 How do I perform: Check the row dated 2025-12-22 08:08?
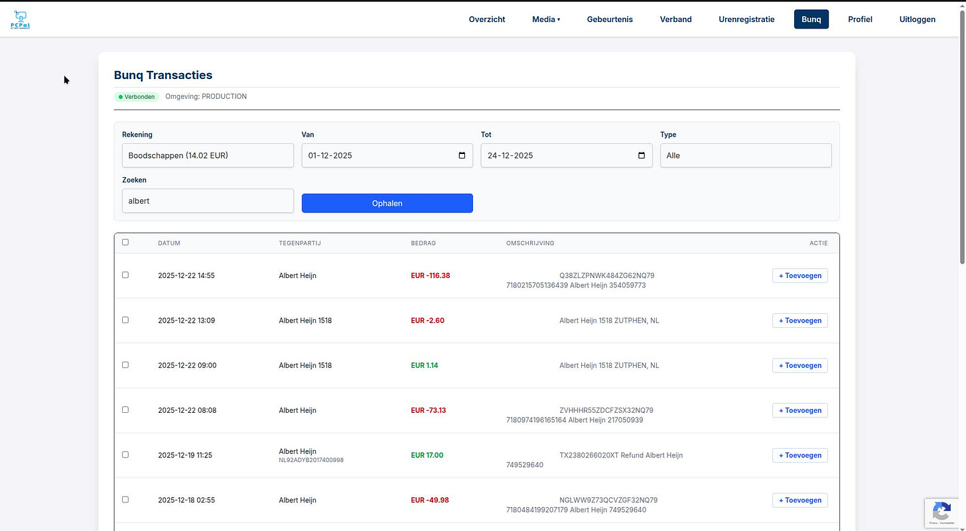pyautogui.click(x=125, y=410)
